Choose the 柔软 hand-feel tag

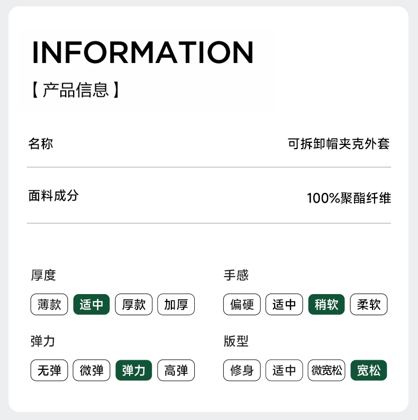point(369,305)
